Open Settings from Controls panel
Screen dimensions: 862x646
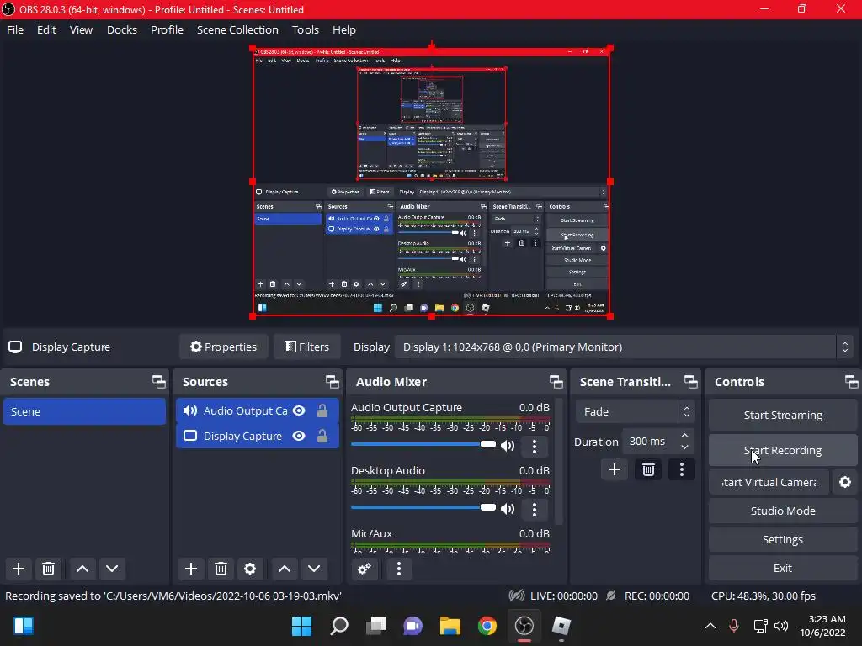pos(783,539)
